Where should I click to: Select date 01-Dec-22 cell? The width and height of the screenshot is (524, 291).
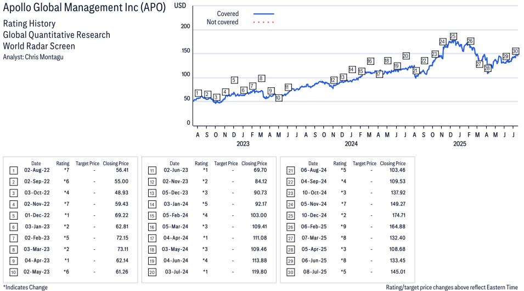(x=37, y=215)
